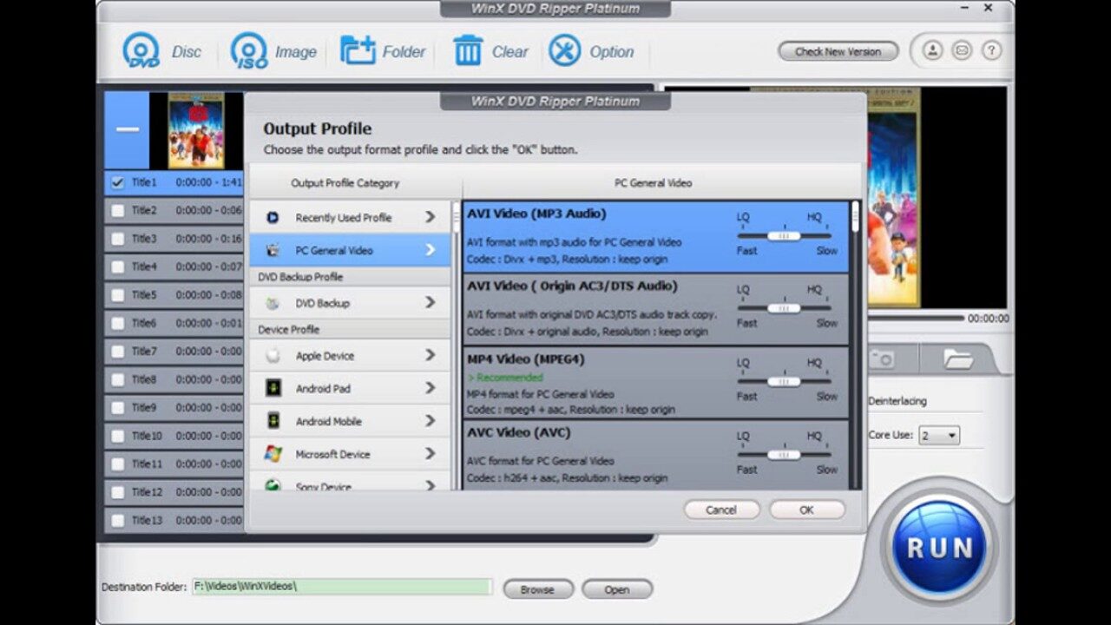
Task: Click the Browse destination button
Action: point(537,589)
